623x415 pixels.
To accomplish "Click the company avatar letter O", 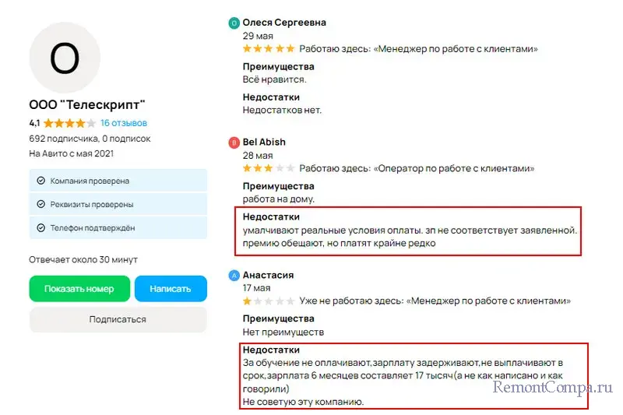I will click(65, 58).
